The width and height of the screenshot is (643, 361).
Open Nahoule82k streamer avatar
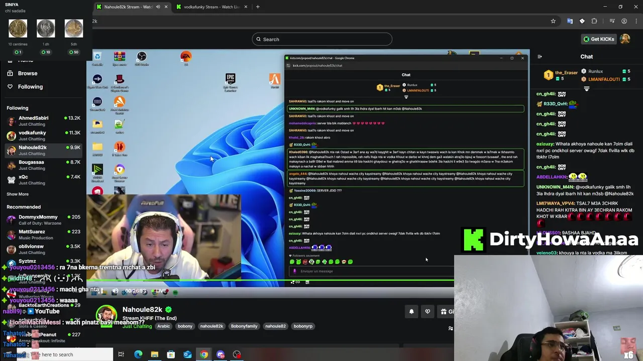(x=106, y=315)
